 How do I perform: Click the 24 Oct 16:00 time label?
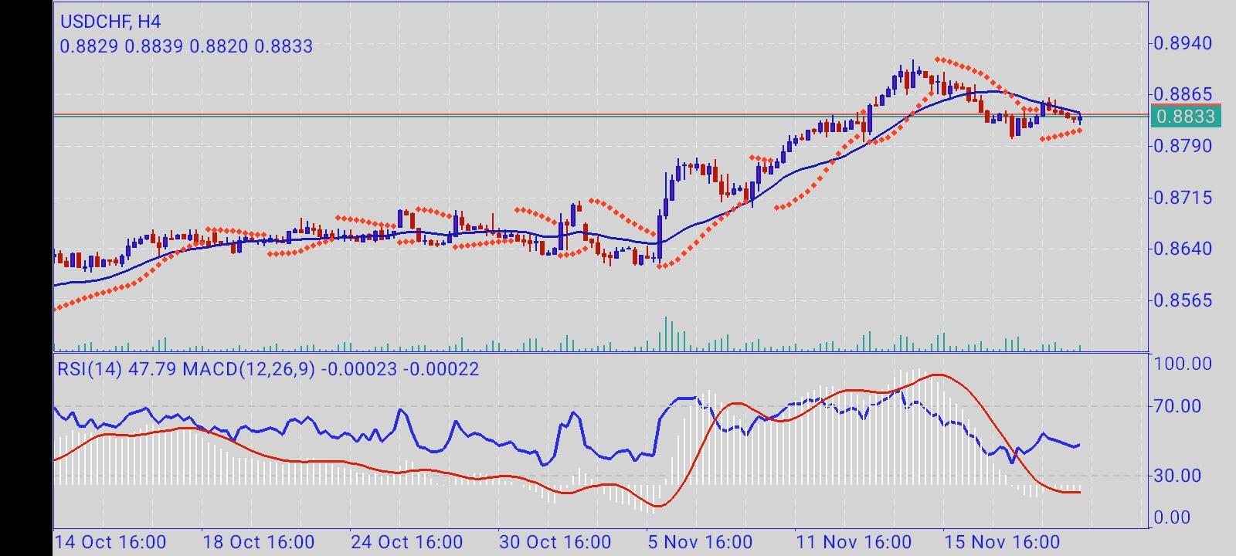[406, 542]
